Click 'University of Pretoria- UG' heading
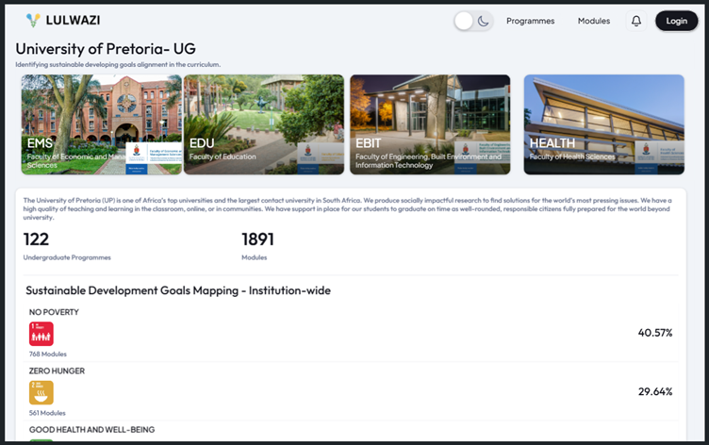Screen dimensions: 709x445 [x=106, y=48]
